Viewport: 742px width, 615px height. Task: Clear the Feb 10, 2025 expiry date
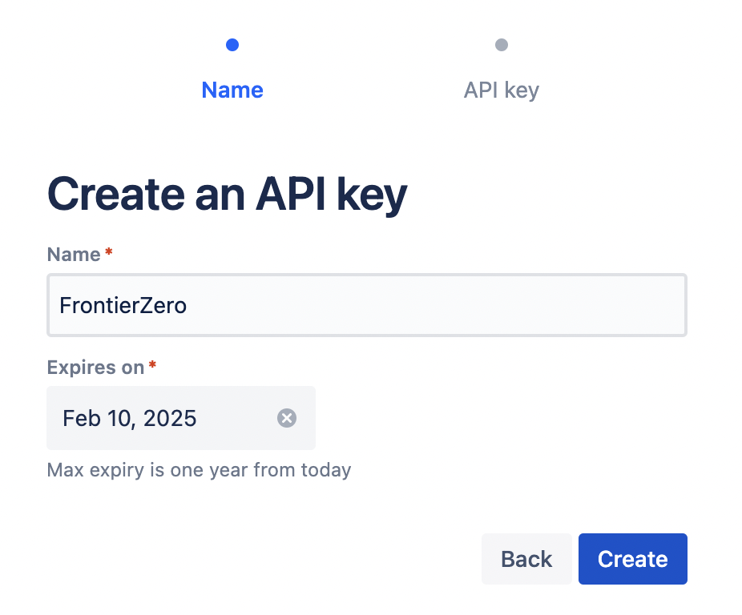[287, 418]
